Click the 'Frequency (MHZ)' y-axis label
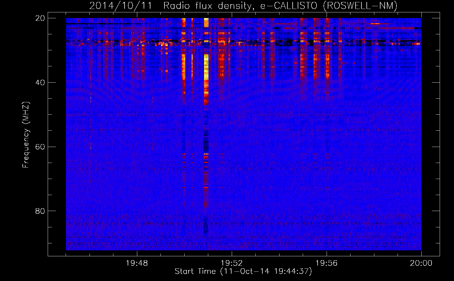This screenshot has height=281, width=454. click(x=26, y=135)
